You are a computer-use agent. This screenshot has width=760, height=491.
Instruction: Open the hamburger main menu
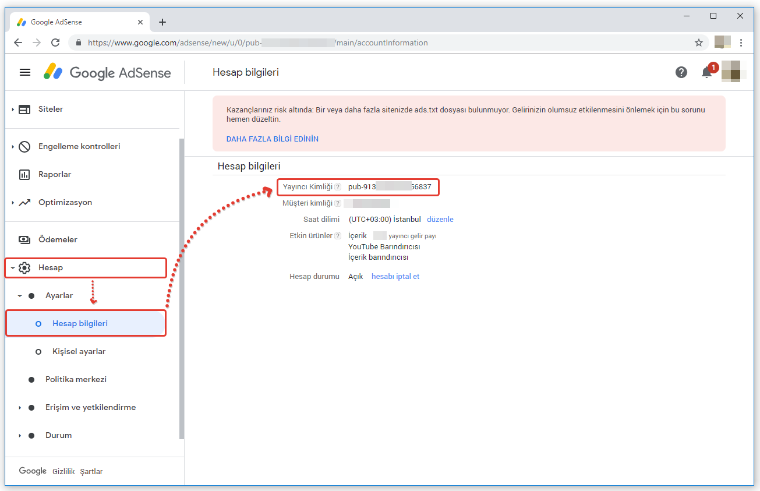click(x=25, y=72)
